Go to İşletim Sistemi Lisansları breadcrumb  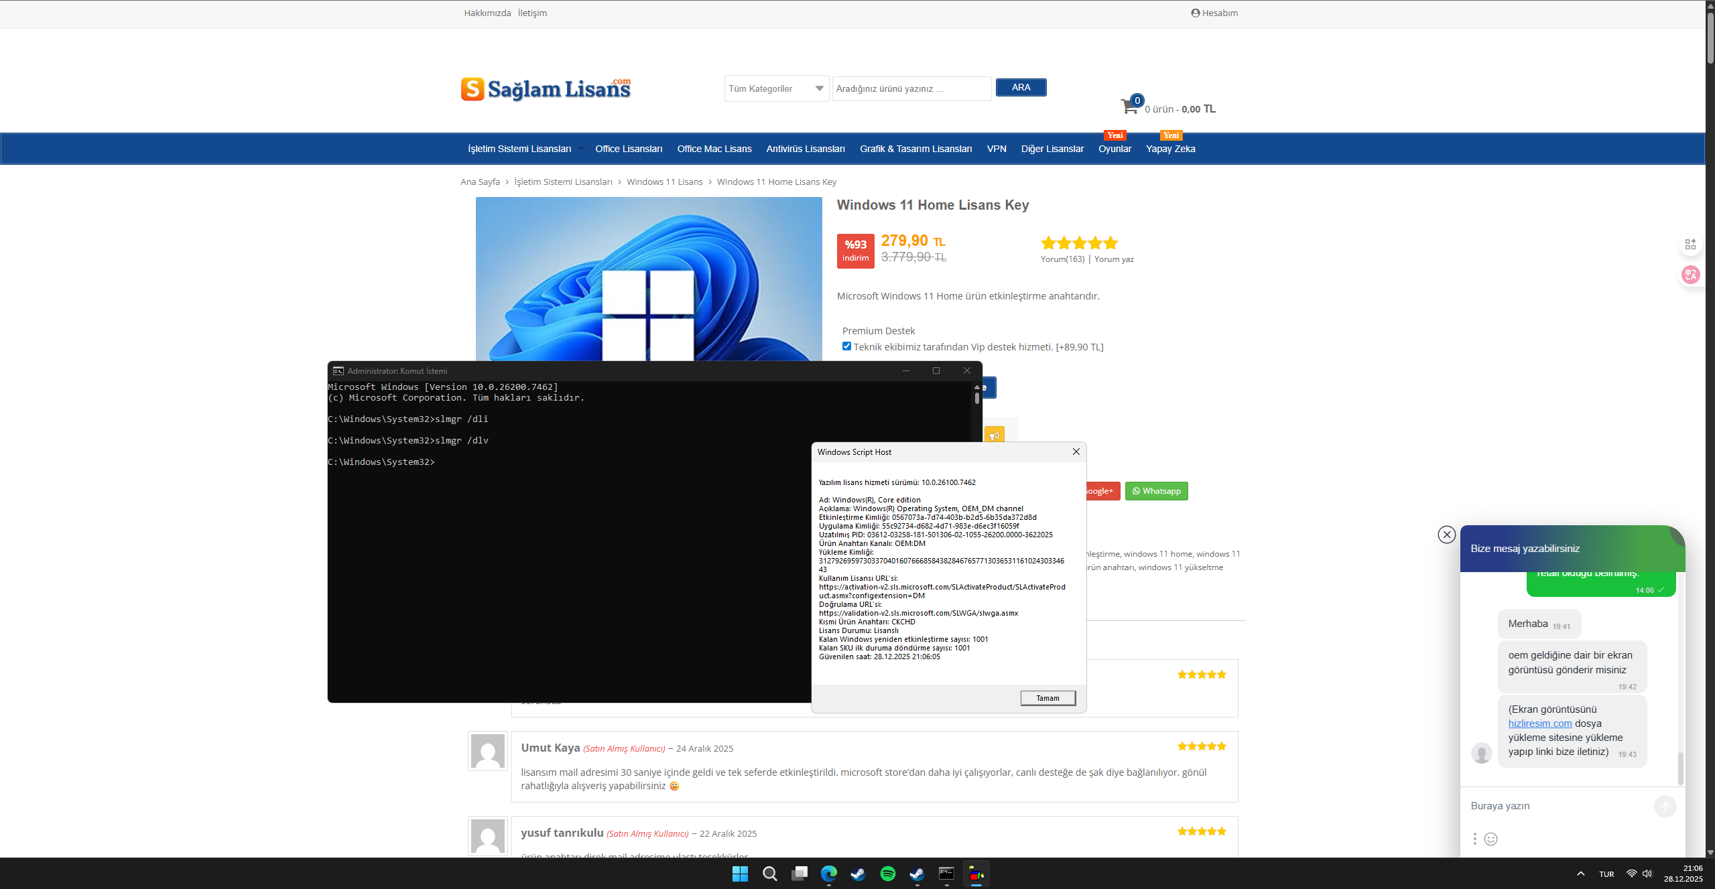coord(563,182)
